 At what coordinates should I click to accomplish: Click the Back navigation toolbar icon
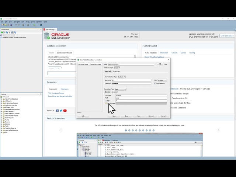pyautogui.click(x=23, y=25)
